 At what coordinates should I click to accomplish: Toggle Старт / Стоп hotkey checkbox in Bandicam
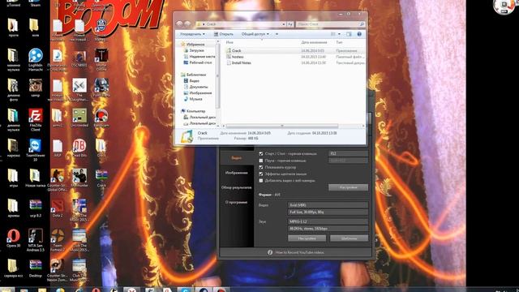coord(261,153)
